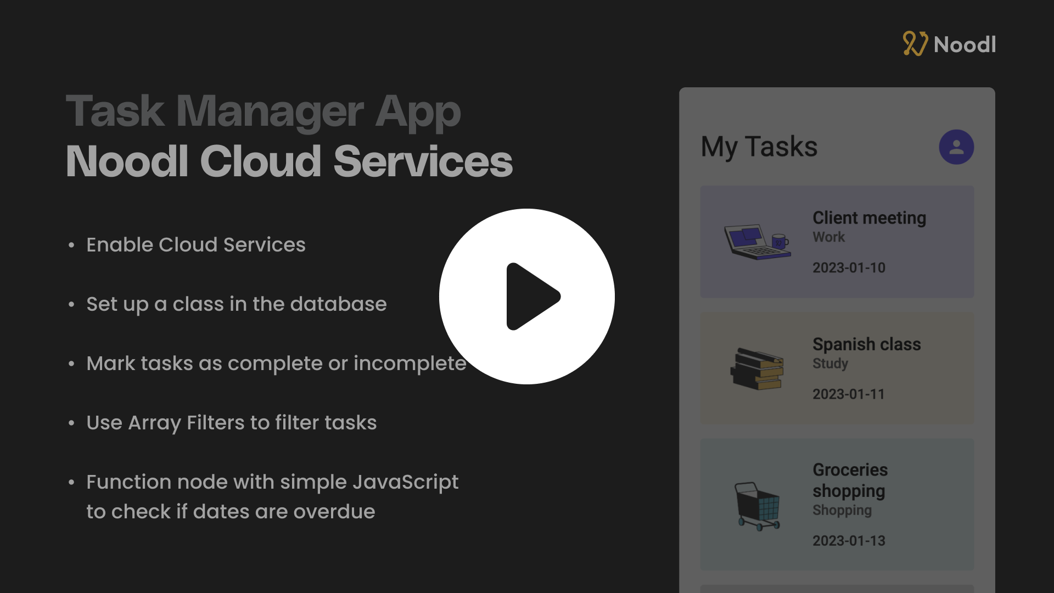This screenshot has height=593, width=1054.
Task: Click the laptop illustration icon
Action: coord(756,242)
